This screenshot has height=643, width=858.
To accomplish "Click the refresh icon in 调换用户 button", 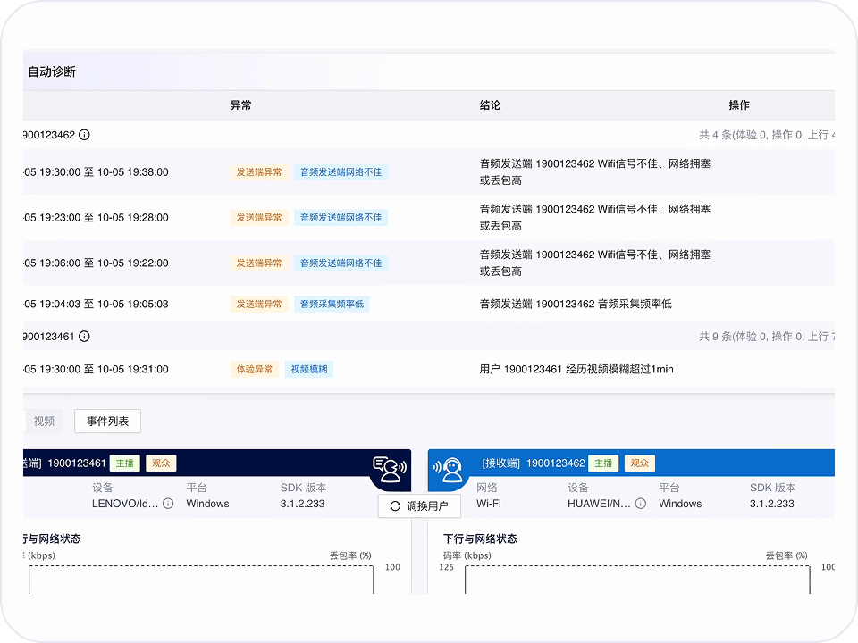I will pyautogui.click(x=395, y=506).
